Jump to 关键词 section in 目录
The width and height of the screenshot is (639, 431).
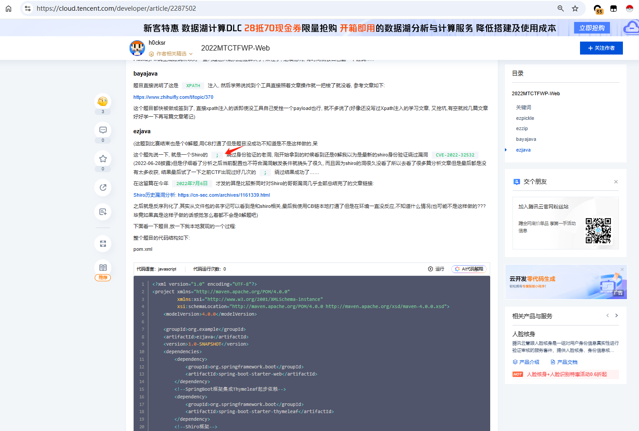click(524, 107)
